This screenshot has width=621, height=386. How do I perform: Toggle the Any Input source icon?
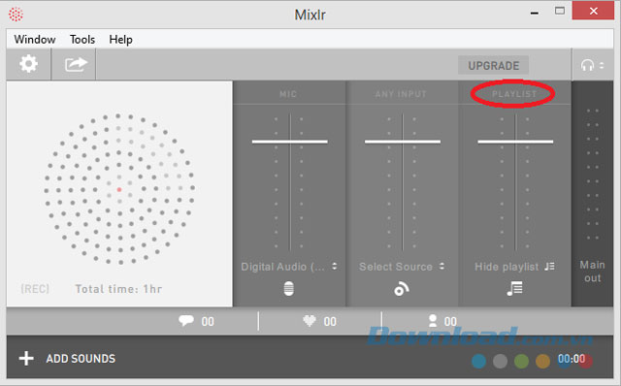coord(402,289)
